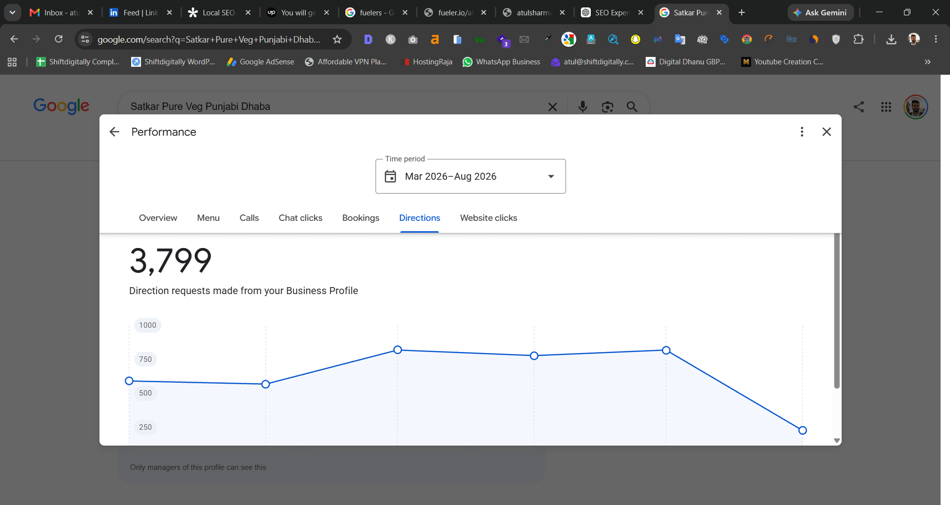Image resolution: width=950 pixels, height=505 pixels.
Task: Click the address bar URL
Action: pyautogui.click(x=209, y=39)
